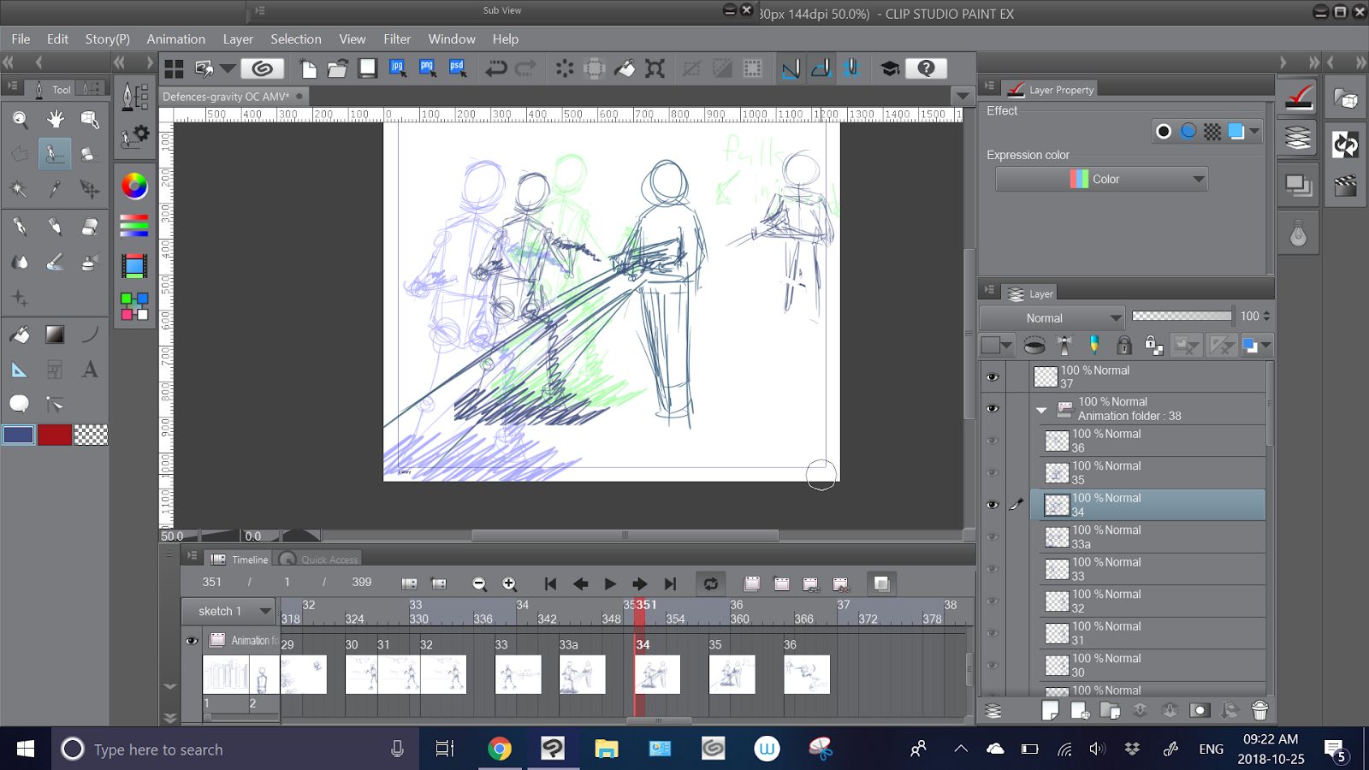This screenshot has width=1369, height=770.
Task: Toggle visibility of the Animation folder layer
Action: click(x=993, y=409)
